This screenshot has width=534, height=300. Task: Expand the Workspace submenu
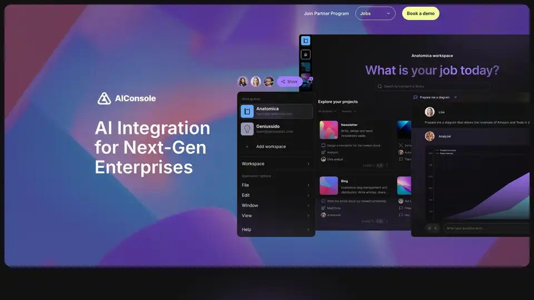tap(276, 164)
